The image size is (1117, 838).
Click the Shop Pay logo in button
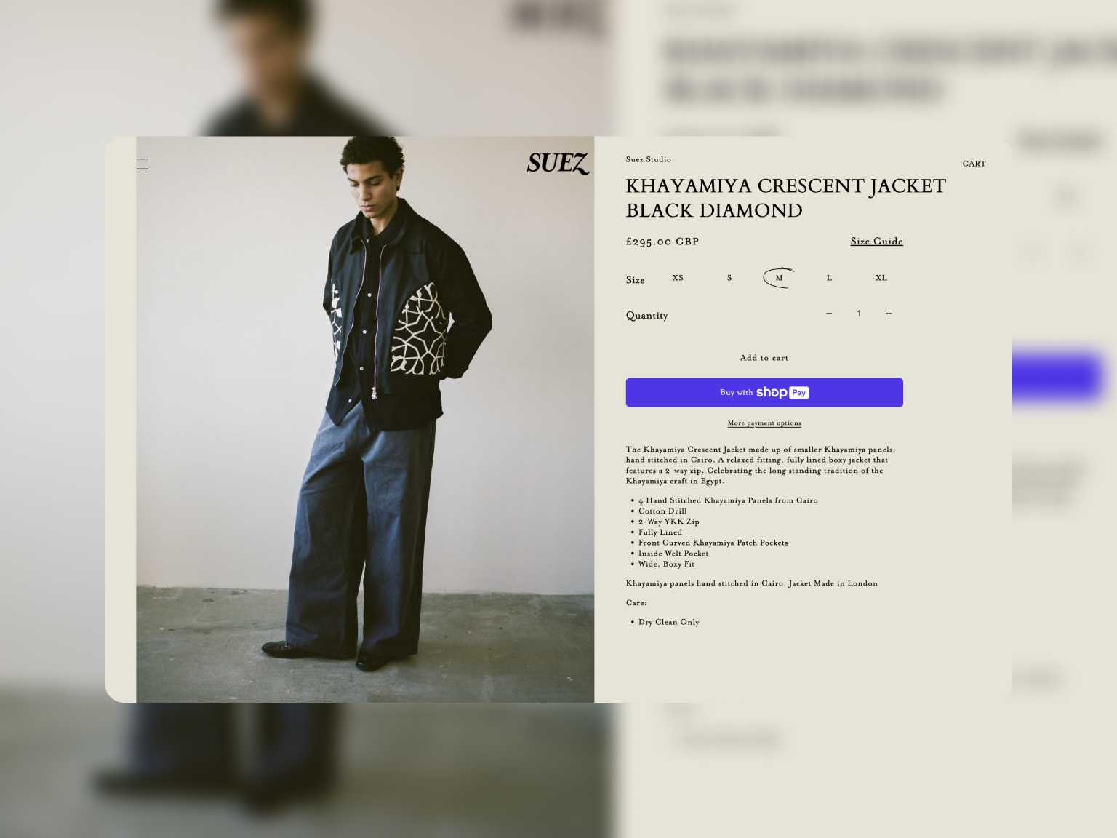click(782, 392)
